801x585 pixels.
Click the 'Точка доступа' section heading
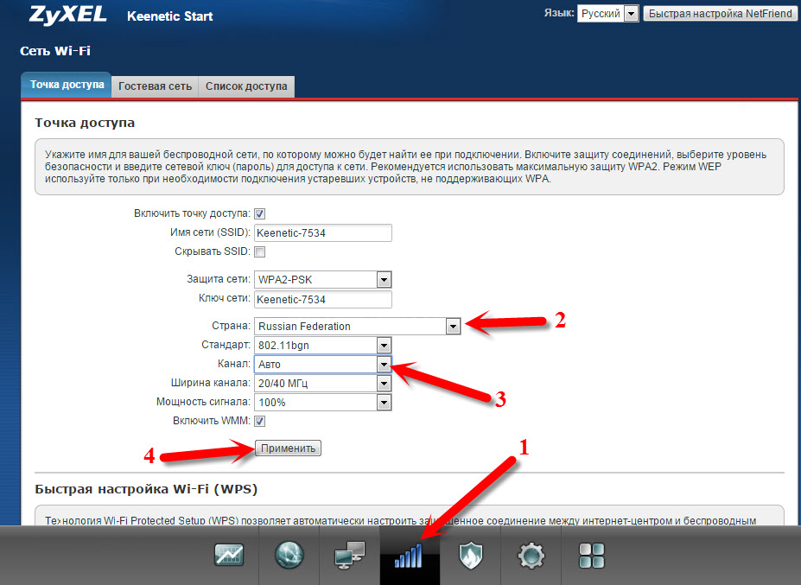(x=85, y=123)
